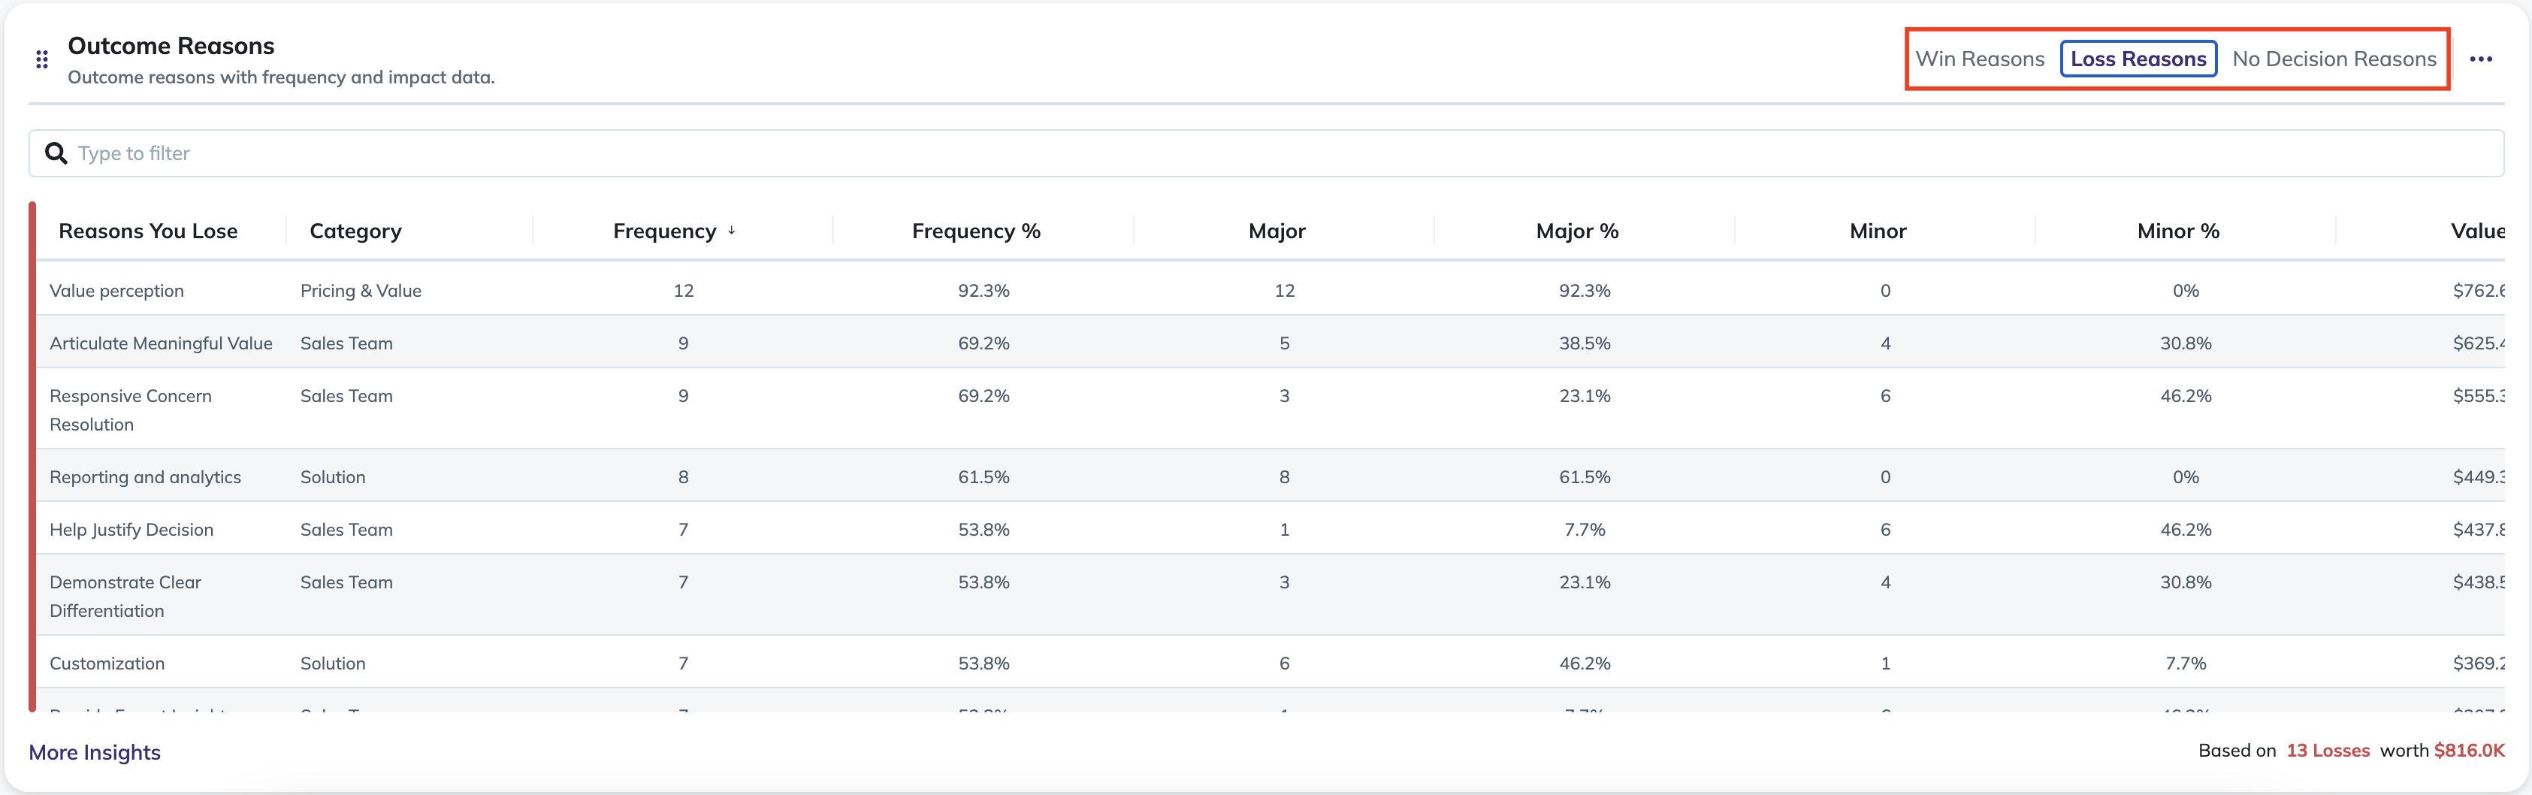Switch to No Decision Reasons tab
Image resolution: width=2532 pixels, height=795 pixels.
click(2334, 59)
